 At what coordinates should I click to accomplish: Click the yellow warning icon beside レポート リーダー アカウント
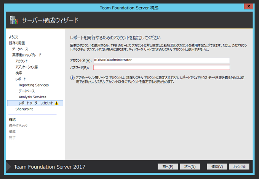click(x=57, y=103)
